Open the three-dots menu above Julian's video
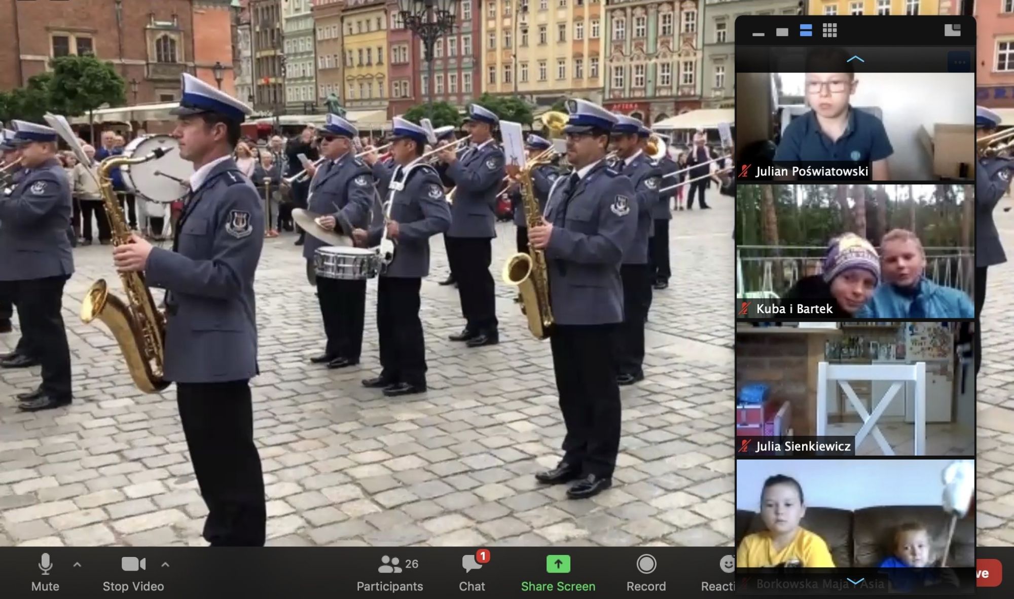This screenshot has width=1014, height=599. click(x=959, y=62)
